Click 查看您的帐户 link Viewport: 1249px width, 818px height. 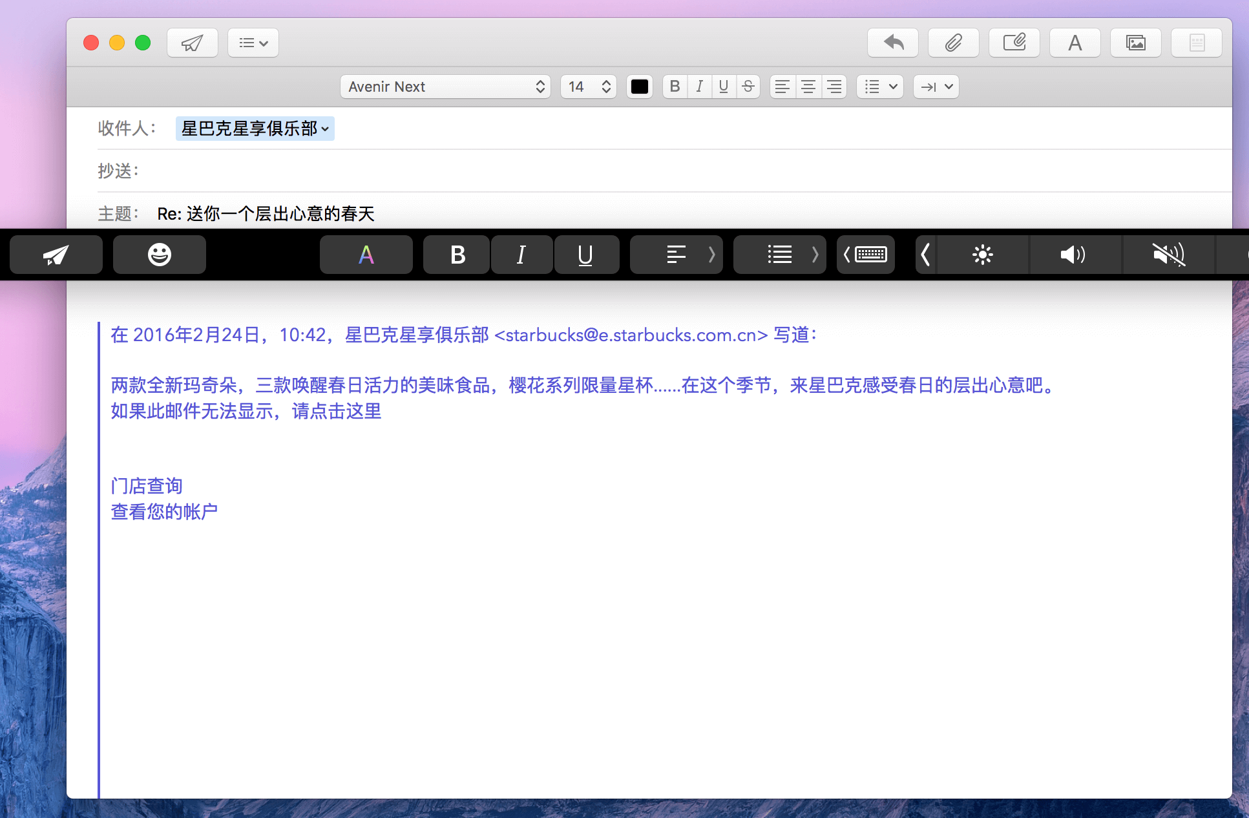point(164,512)
